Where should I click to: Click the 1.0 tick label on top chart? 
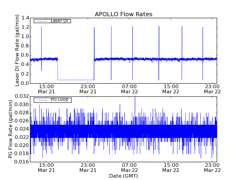click(25, 37)
